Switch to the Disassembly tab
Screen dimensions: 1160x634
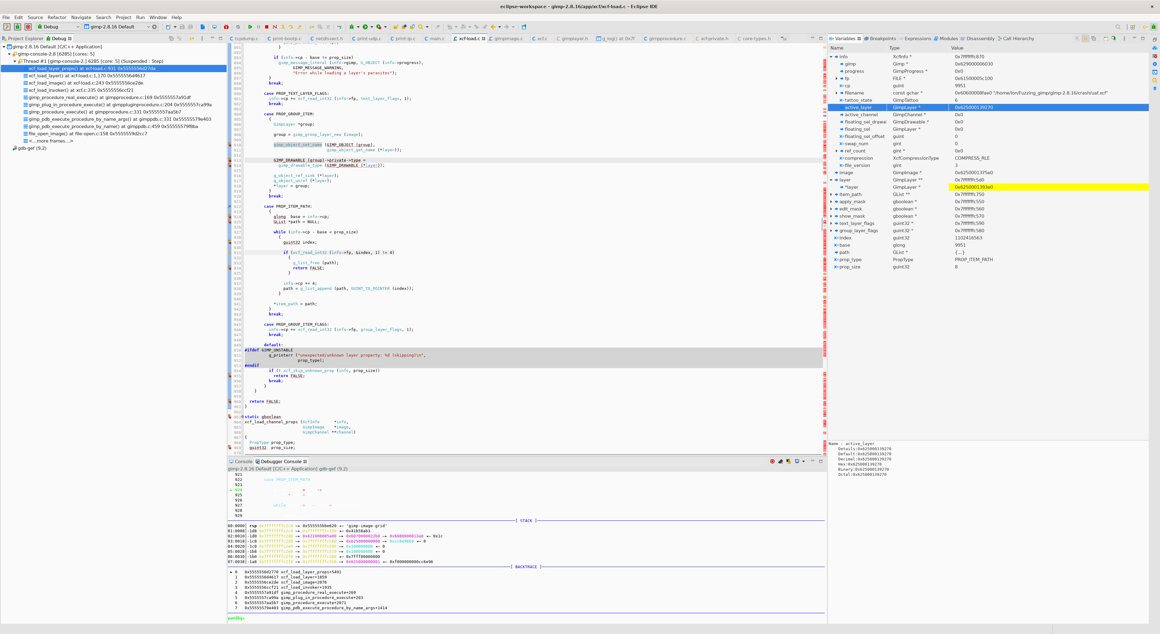coord(978,39)
